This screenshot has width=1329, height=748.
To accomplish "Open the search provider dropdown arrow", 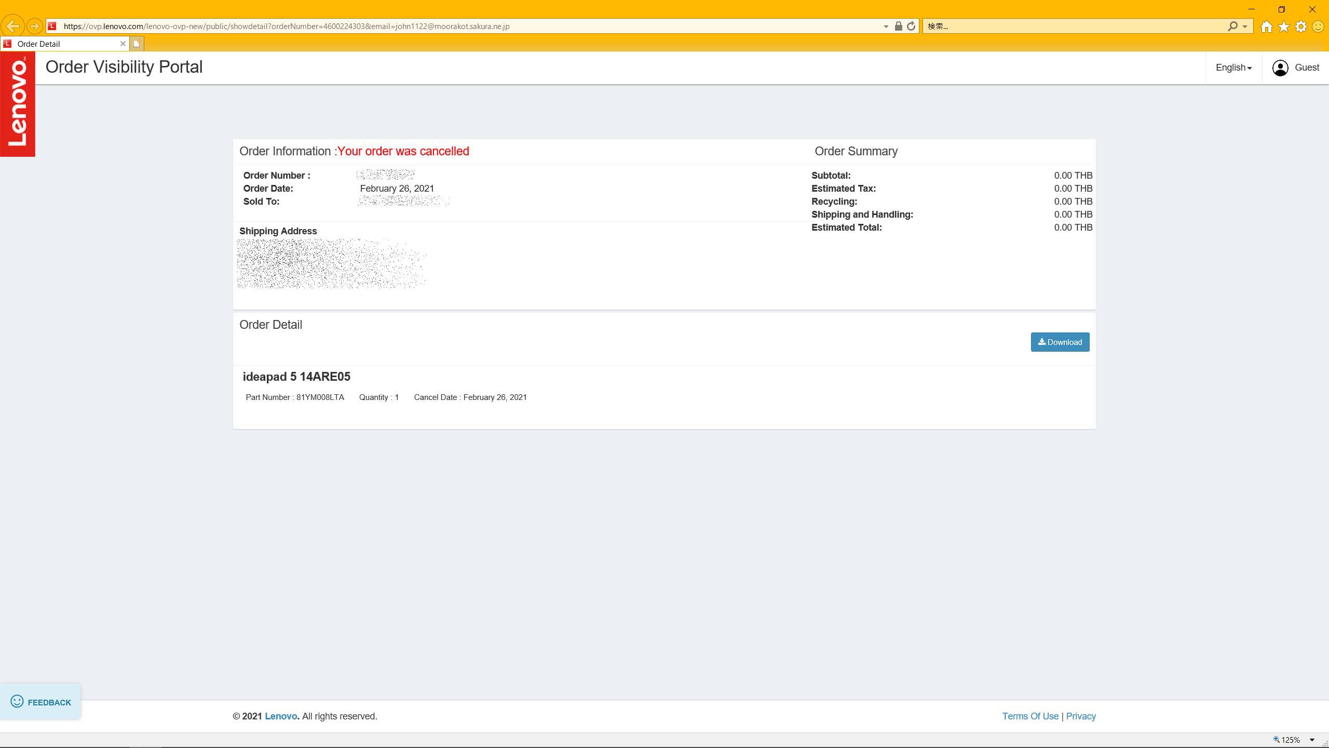I will click(1244, 26).
